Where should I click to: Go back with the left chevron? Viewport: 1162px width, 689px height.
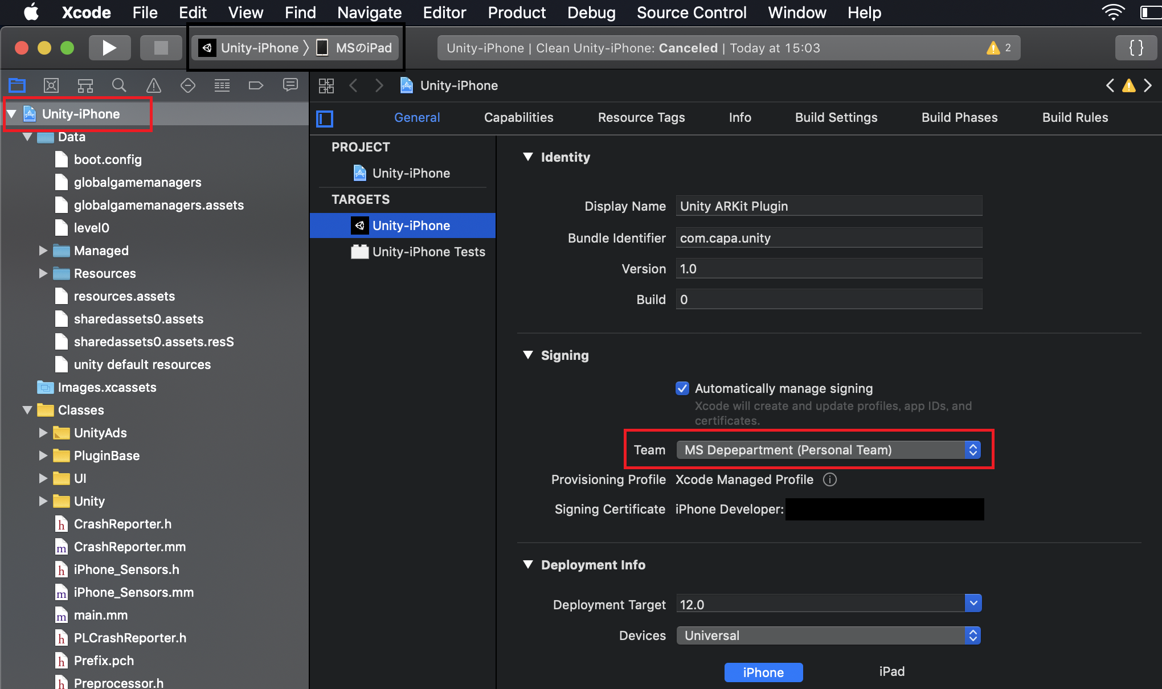coord(354,85)
